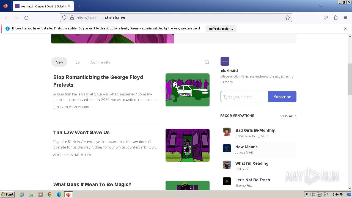Click the Refresh Firefox button
This screenshot has height=198, width=352.
221,29
